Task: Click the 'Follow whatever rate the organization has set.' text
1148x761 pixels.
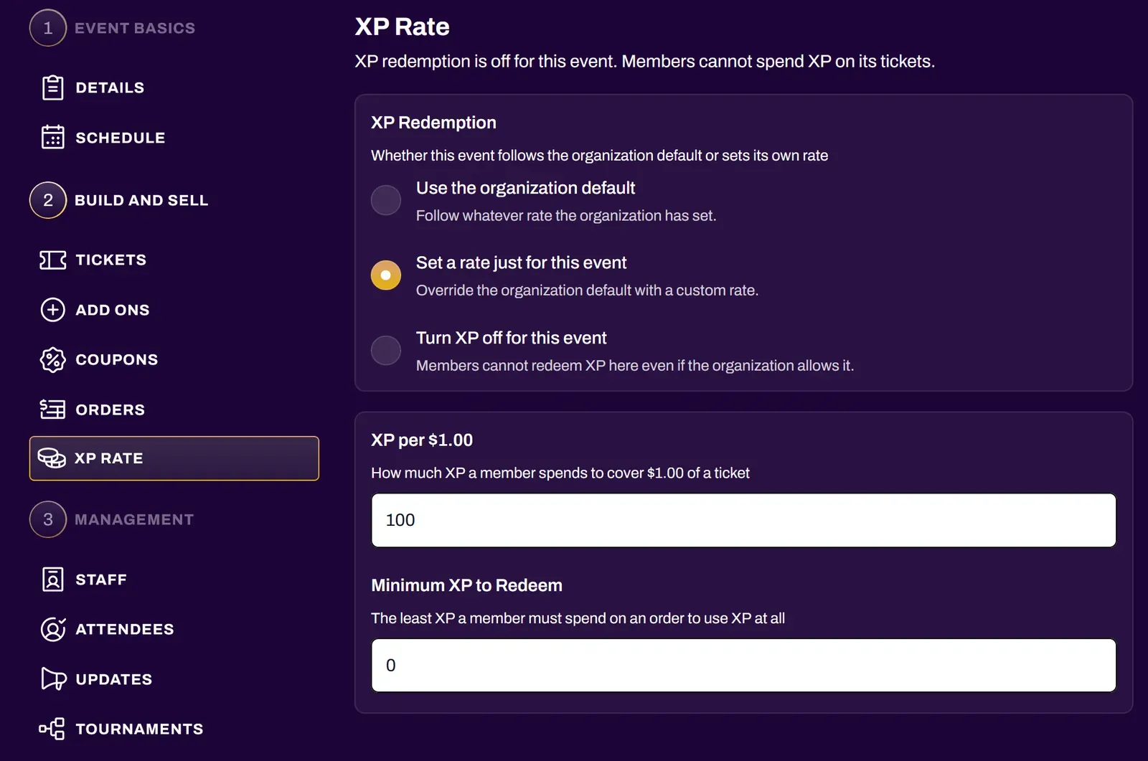Action: pyautogui.click(x=566, y=215)
